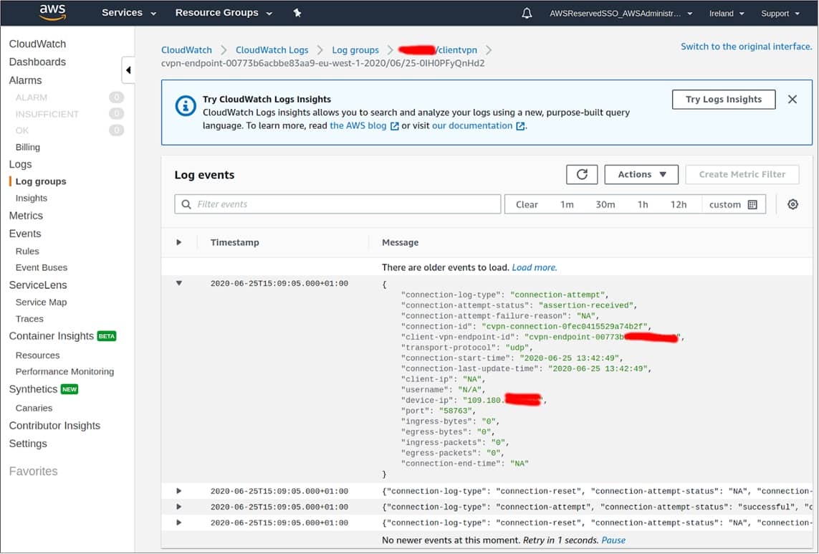Viewport: 819px width, 554px height.
Task: Click the Try Logs Insights button
Action: coord(724,100)
